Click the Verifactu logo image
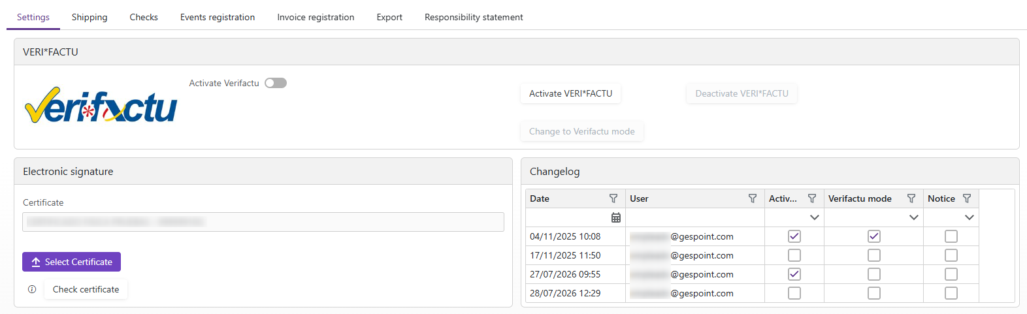 point(101,105)
